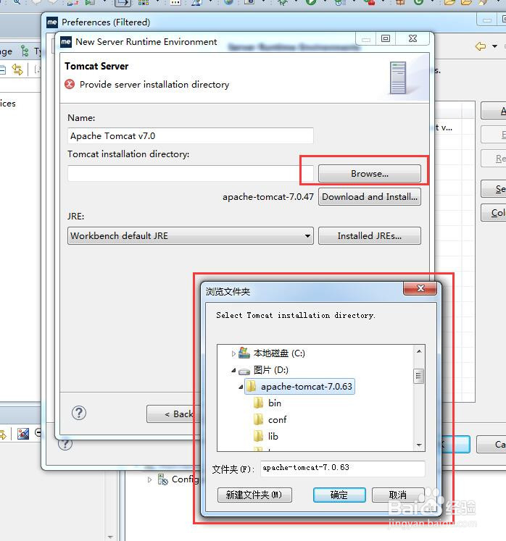506x541 pixels.
Task: Close New Server Runtime Environment dialog
Action: pyautogui.click(x=412, y=38)
